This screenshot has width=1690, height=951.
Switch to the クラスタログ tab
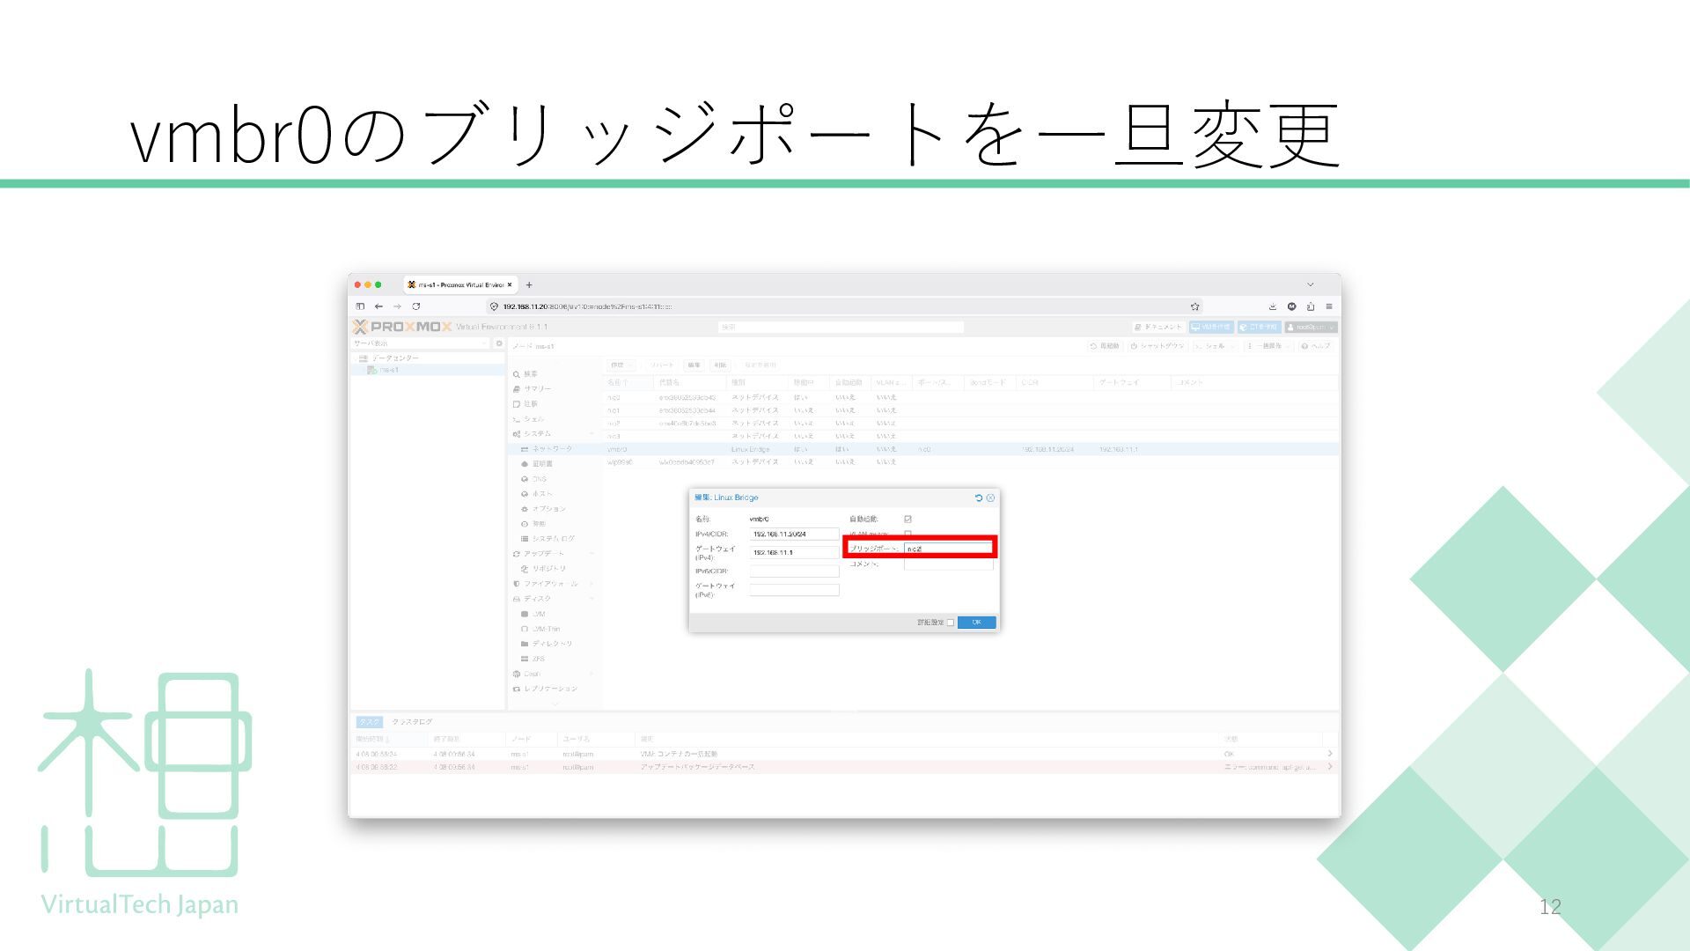[x=412, y=722]
